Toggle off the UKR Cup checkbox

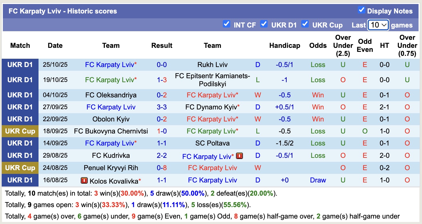(x=305, y=24)
